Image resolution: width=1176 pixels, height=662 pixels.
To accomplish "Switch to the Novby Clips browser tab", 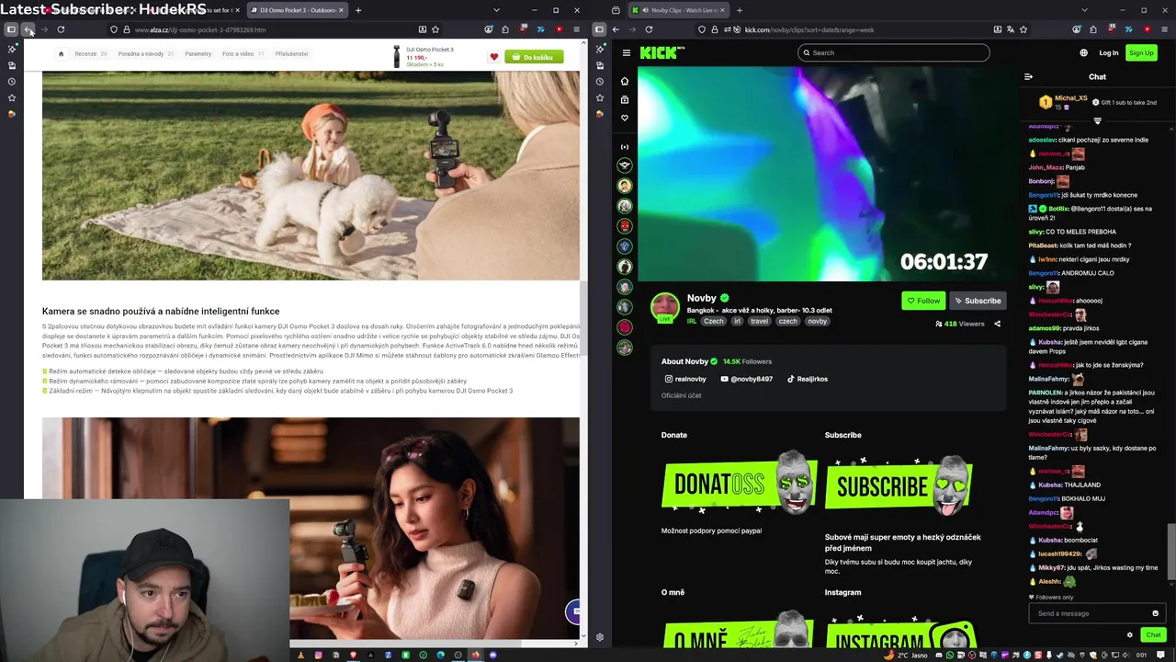I will tap(679, 10).
